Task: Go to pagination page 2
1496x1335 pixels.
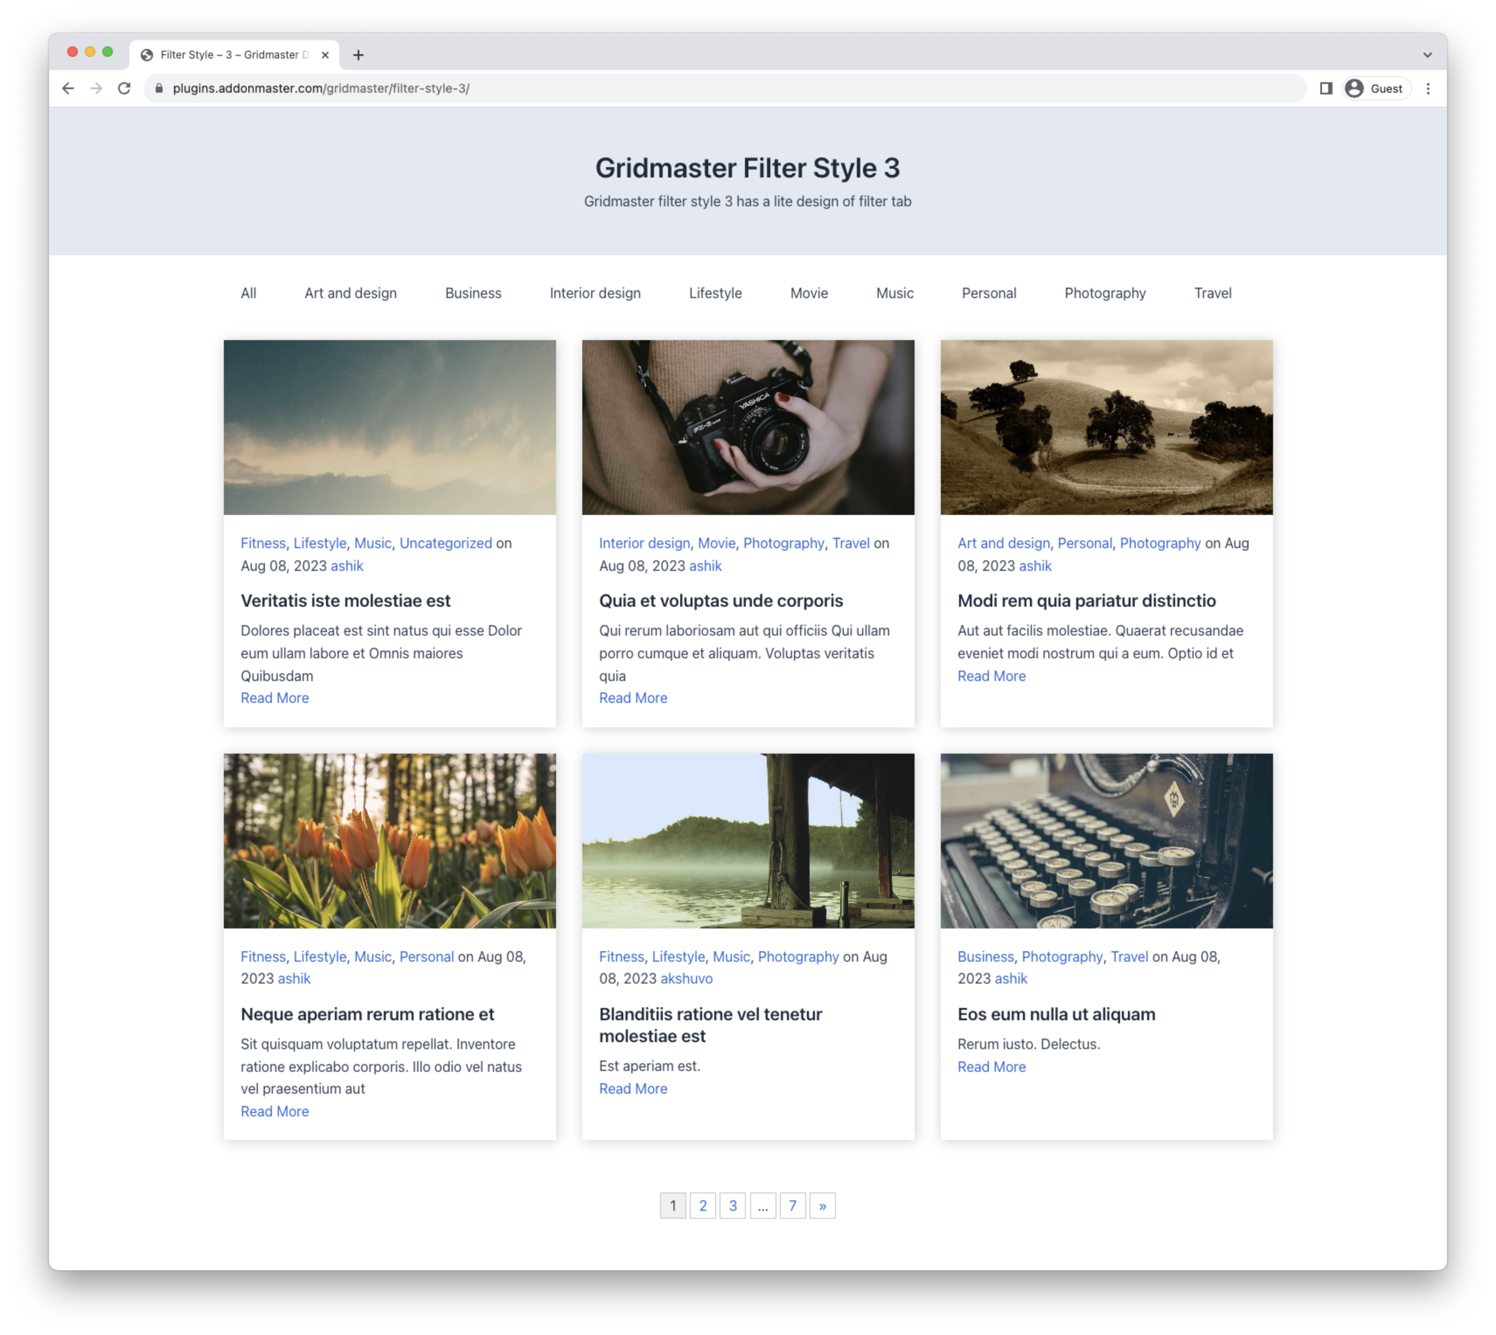Action: 702,1205
